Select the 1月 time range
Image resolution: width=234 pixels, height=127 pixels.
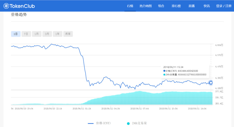coord(37,34)
